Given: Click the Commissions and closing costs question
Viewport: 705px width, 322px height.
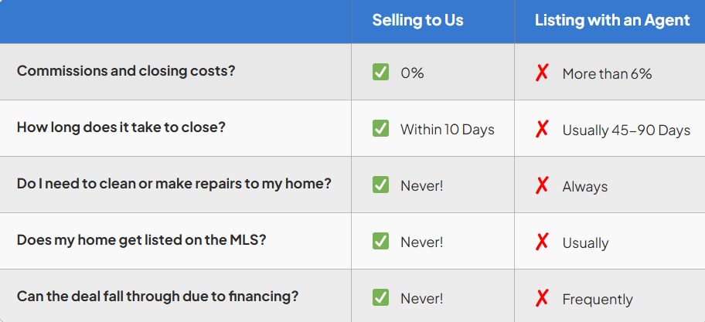Looking at the screenshot, I should tap(126, 71).
